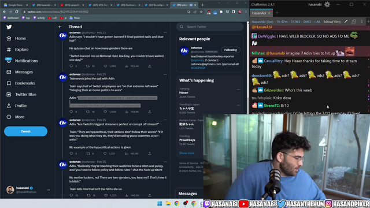370x208 pixels.
Task: Reply to the 'National Hate Jew Day' tweet
Action: pyautogui.click(x=71, y=66)
